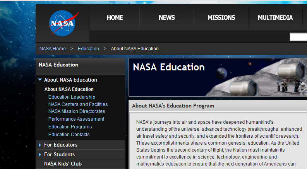Click the search input field in header
Viewport: 307px width, 169px height.
[298, 37]
